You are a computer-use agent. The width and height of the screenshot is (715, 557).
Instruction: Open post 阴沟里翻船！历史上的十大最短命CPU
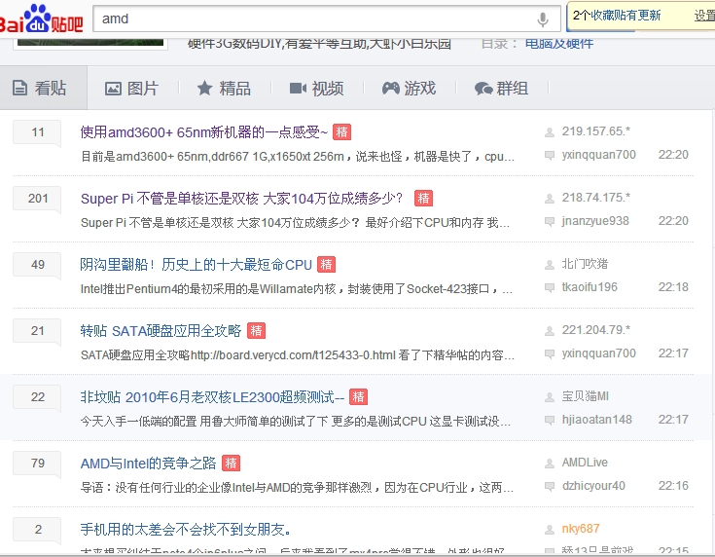coord(197,265)
